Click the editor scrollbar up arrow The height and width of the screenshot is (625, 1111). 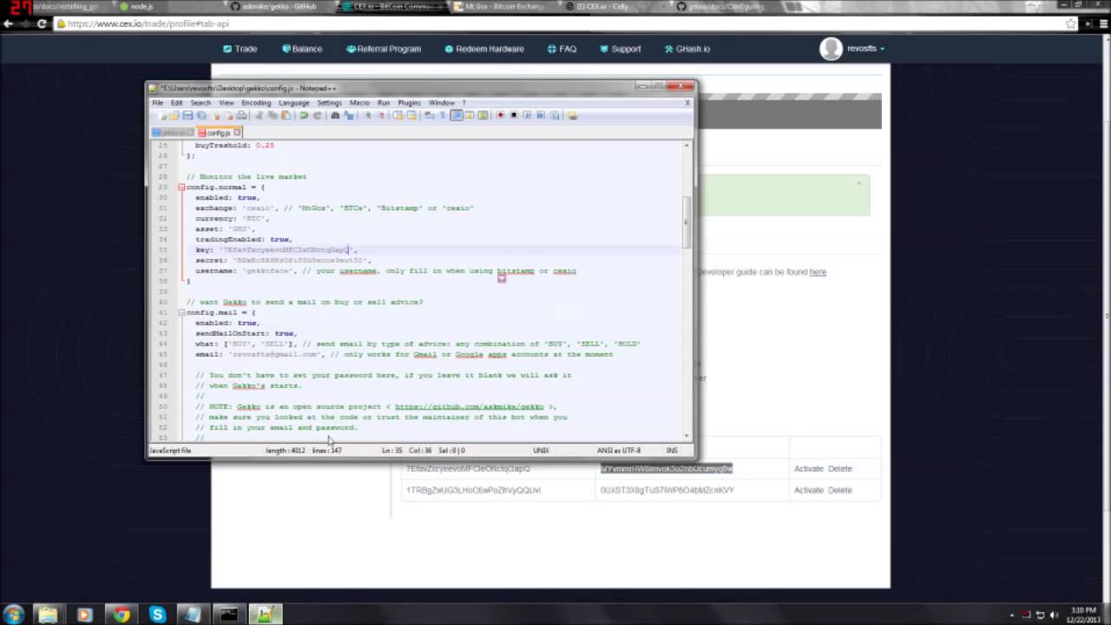tap(687, 145)
